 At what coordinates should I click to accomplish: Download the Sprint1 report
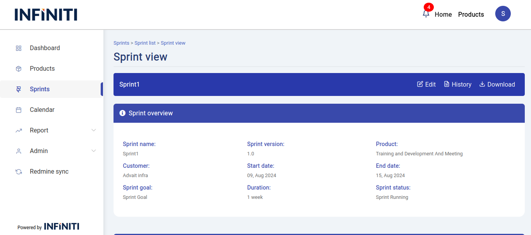[x=497, y=84]
